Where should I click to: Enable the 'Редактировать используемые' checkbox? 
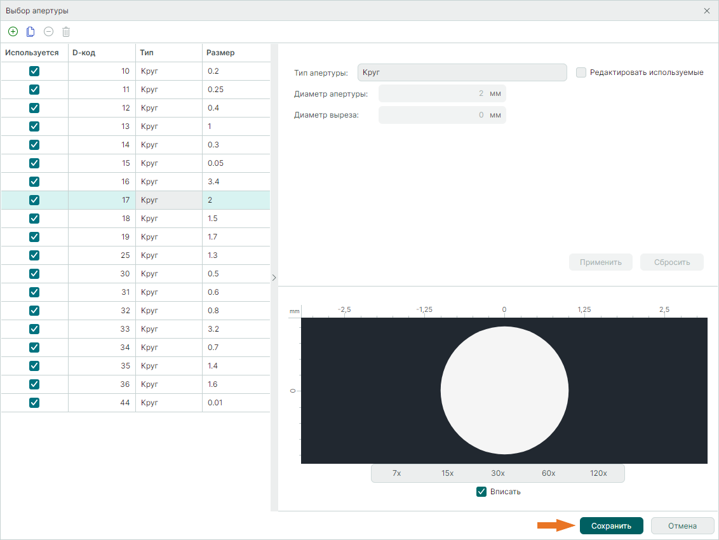(581, 72)
